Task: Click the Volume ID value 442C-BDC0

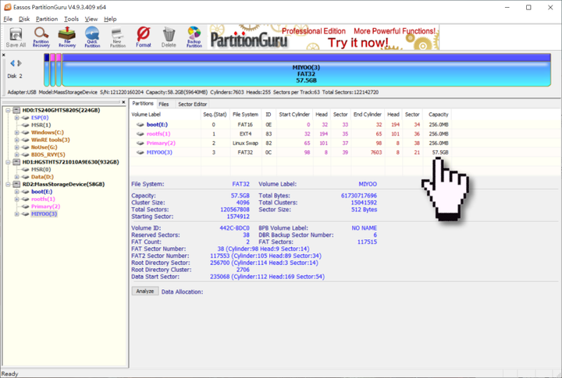Action: click(x=234, y=228)
